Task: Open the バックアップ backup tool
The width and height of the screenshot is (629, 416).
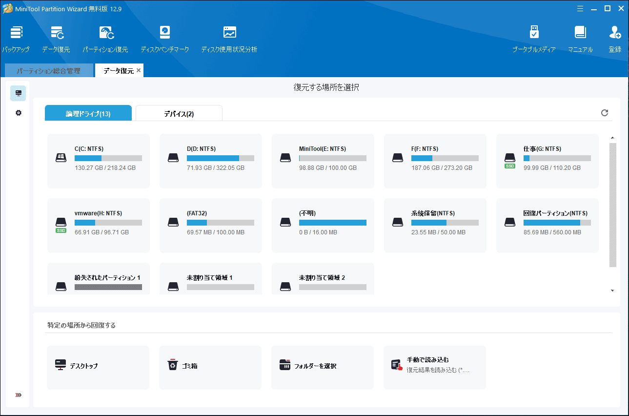Action: click(16, 39)
